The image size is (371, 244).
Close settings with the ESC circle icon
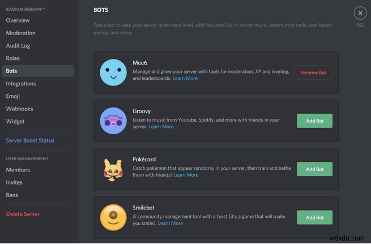pyautogui.click(x=360, y=13)
